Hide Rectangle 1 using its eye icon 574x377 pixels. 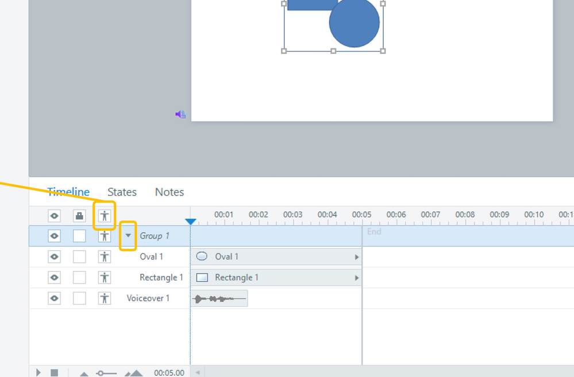(54, 278)
